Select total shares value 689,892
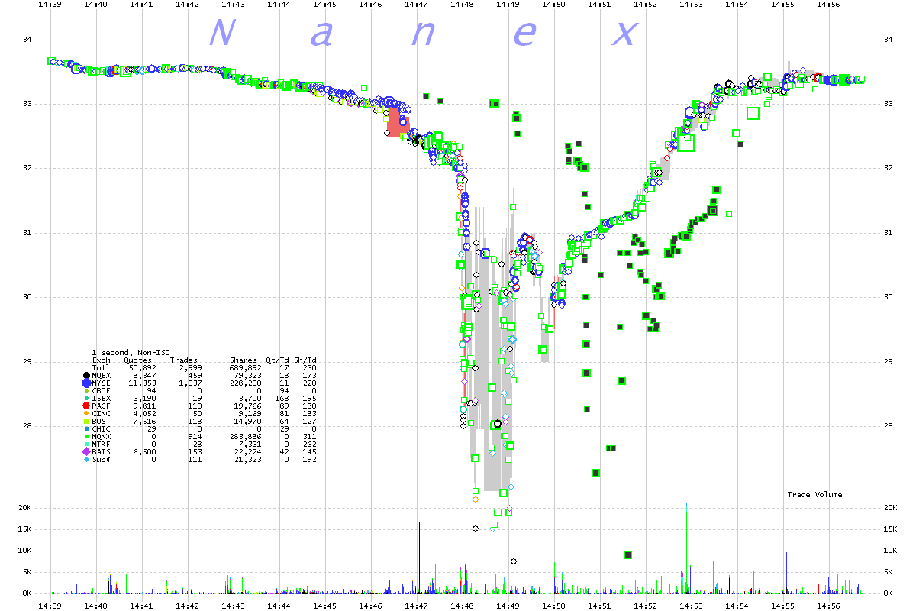Image resolution: width=916 pixels, height=611 pixels. (x=246, y=367)
